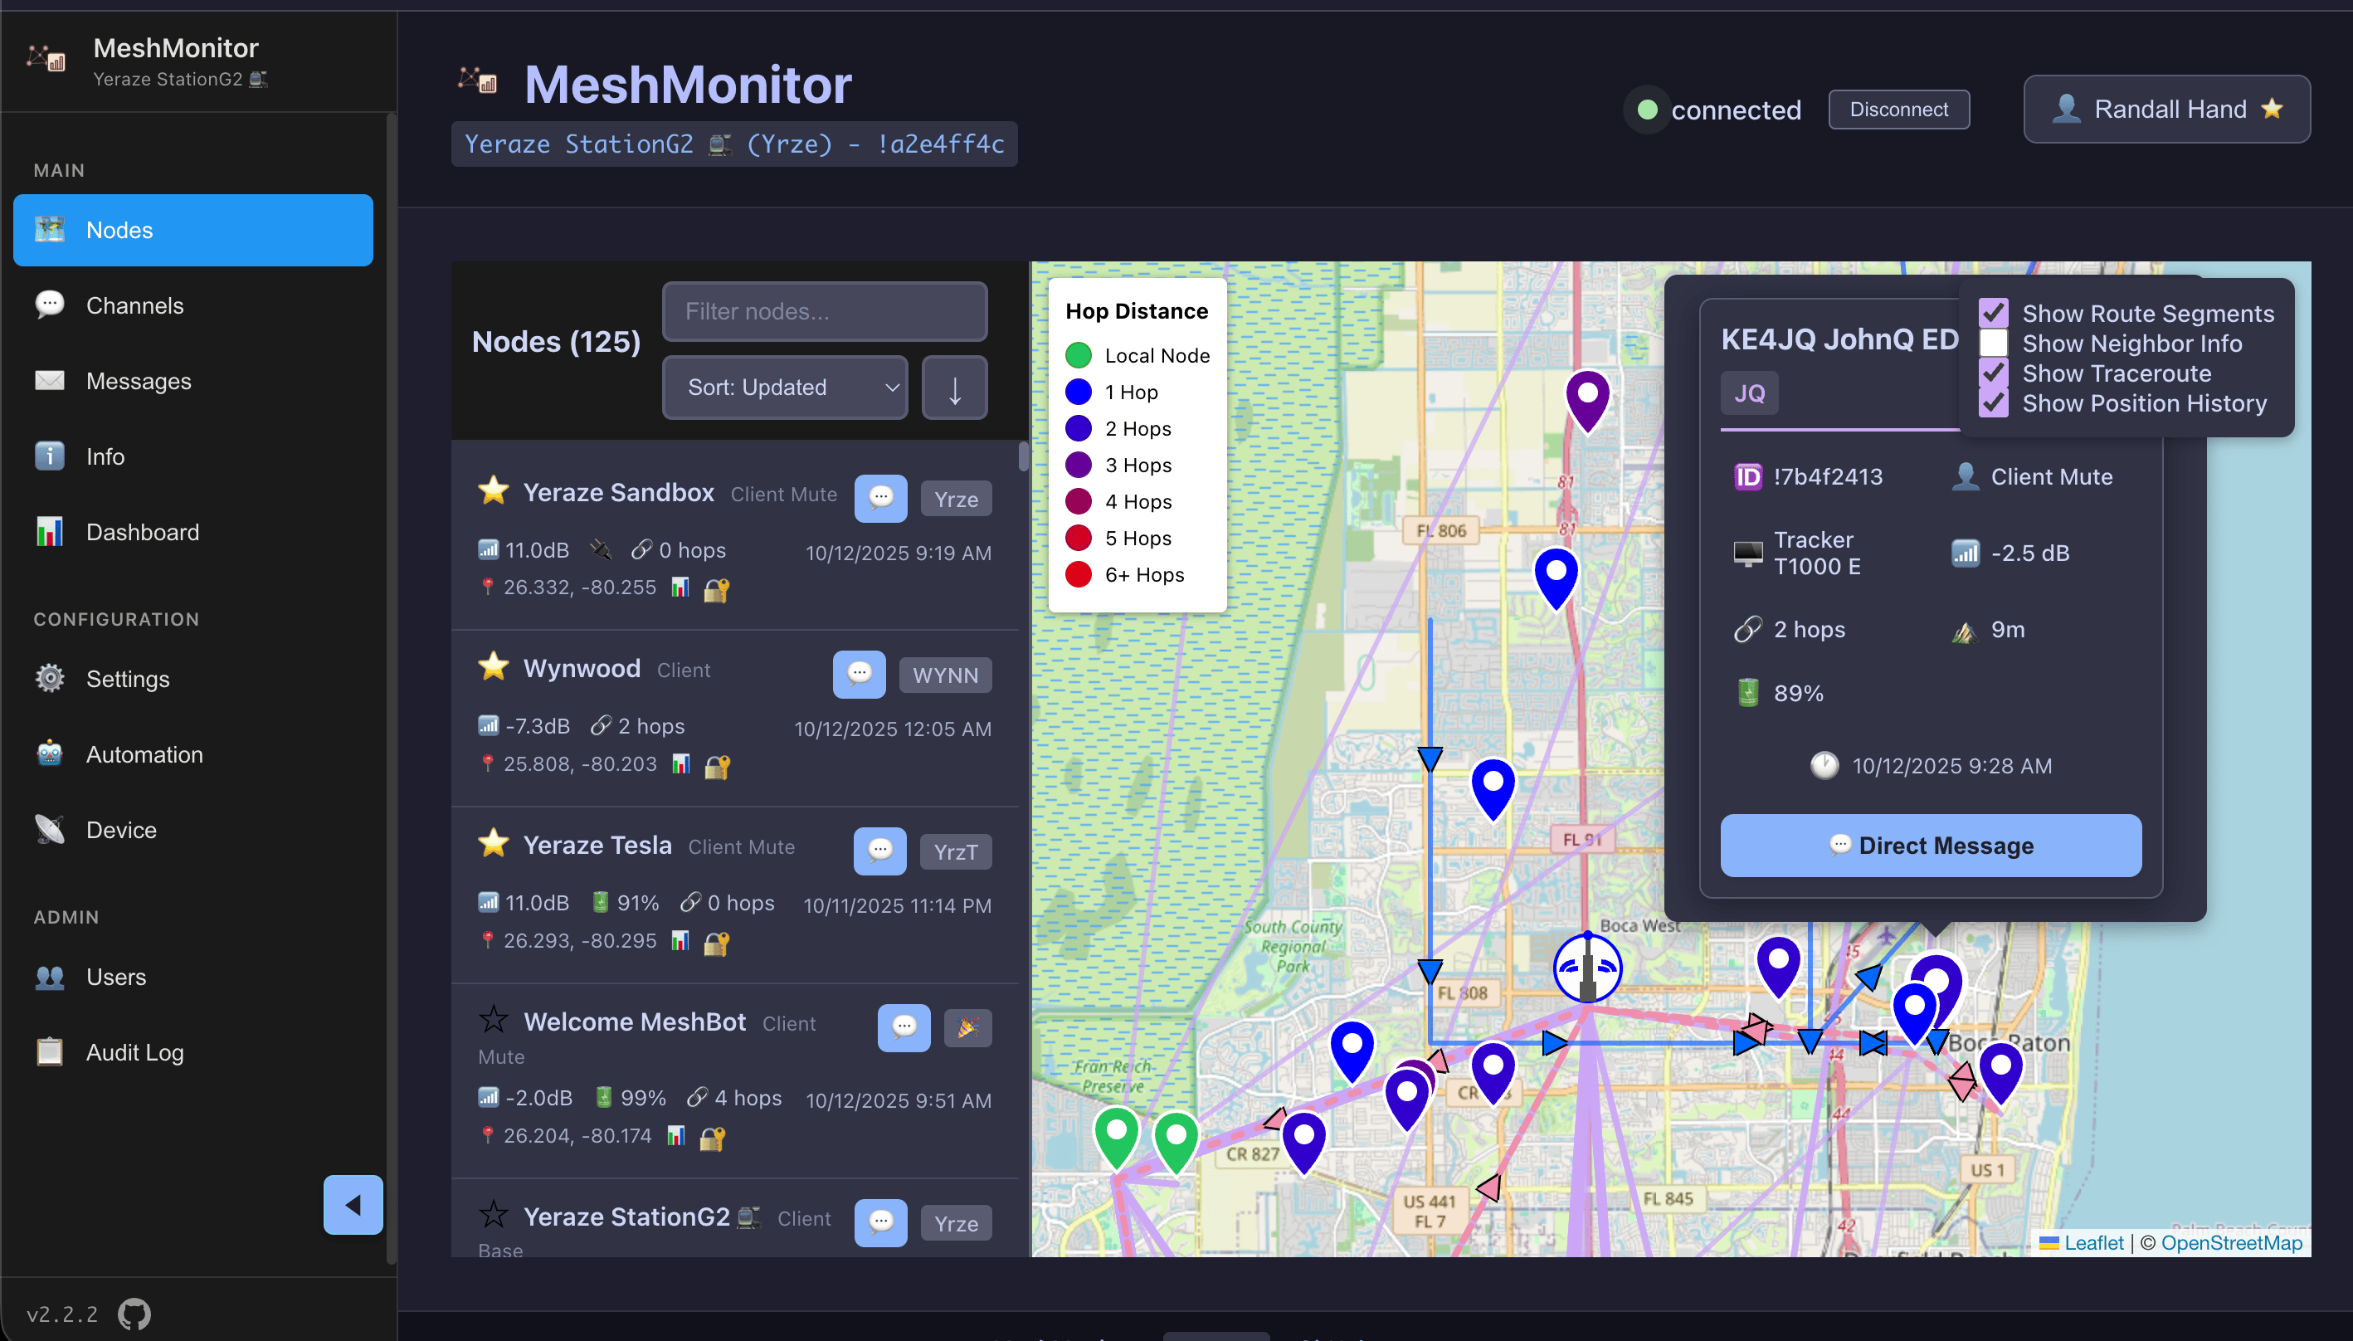Screen dimensions: 2353x1341
Task: Click the Automation robot icon
Action: tap(50, 754)
